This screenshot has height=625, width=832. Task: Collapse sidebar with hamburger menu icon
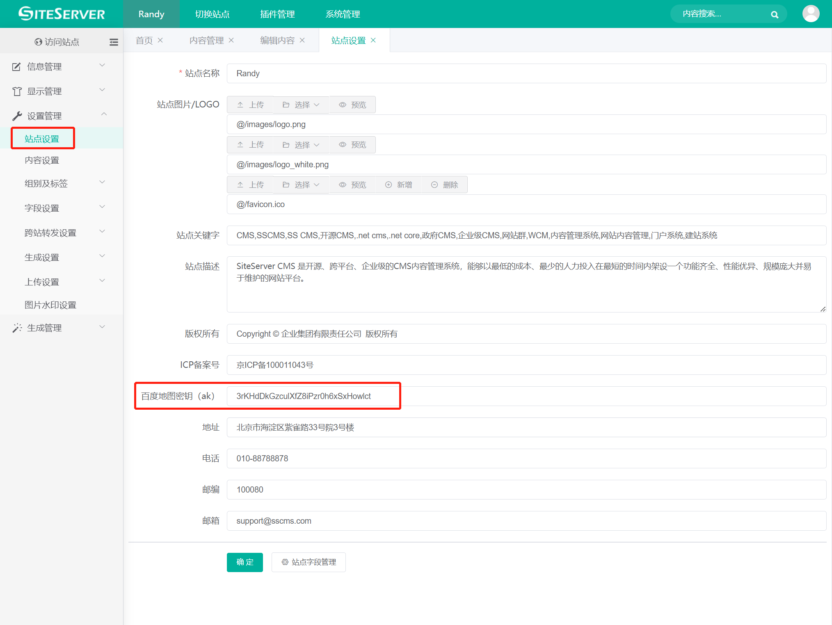114,42
